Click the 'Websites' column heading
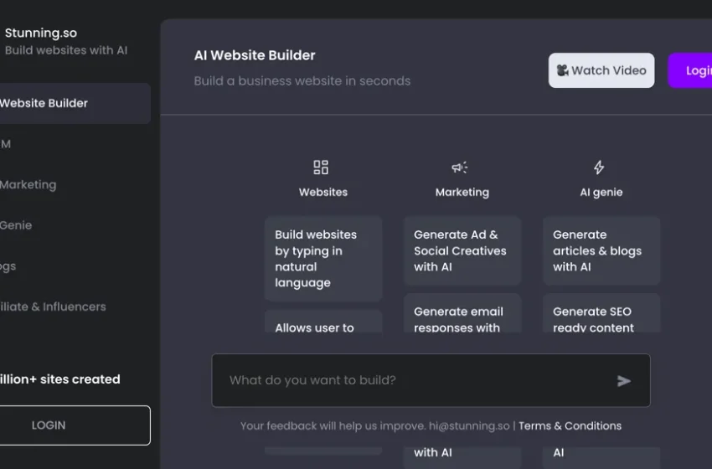Image resolution: width=712 pixels, height=469 pixels. click(x=323, y=192)
